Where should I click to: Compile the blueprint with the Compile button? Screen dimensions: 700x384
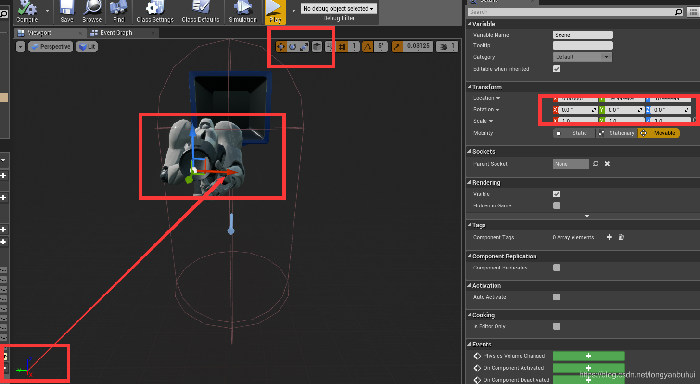pyautogui.click(x=27, y=12)
